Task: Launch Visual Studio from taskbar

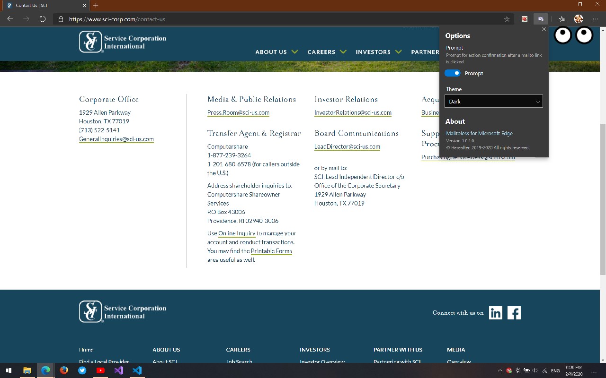Action: tap(119, 370)
